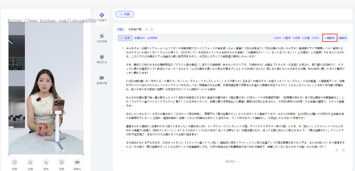
Task: Click the 批量话术 link
Action: (140, 38)
